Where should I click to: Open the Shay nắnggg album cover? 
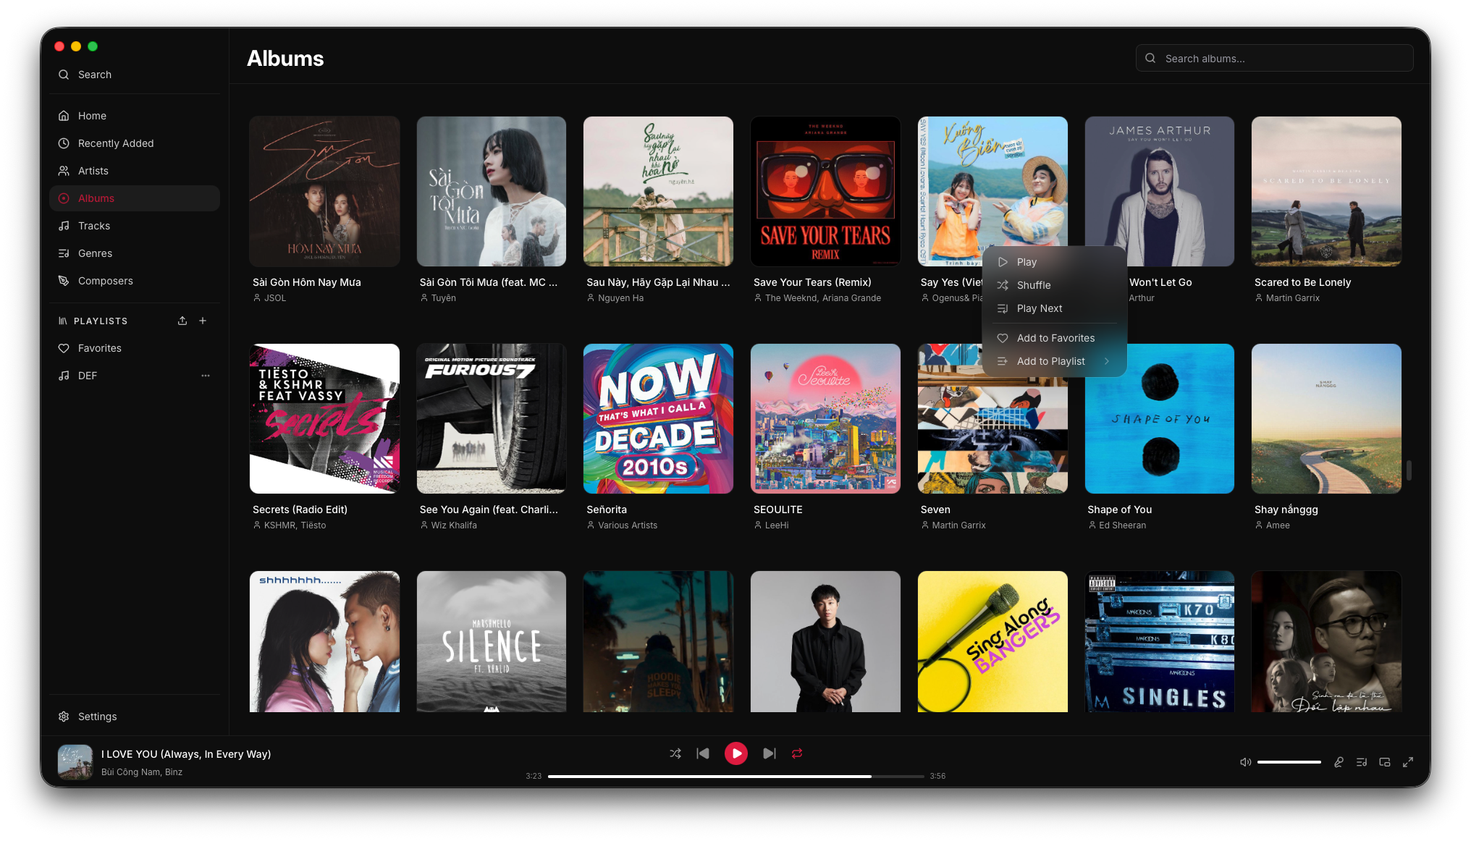tap(1326, 419)
